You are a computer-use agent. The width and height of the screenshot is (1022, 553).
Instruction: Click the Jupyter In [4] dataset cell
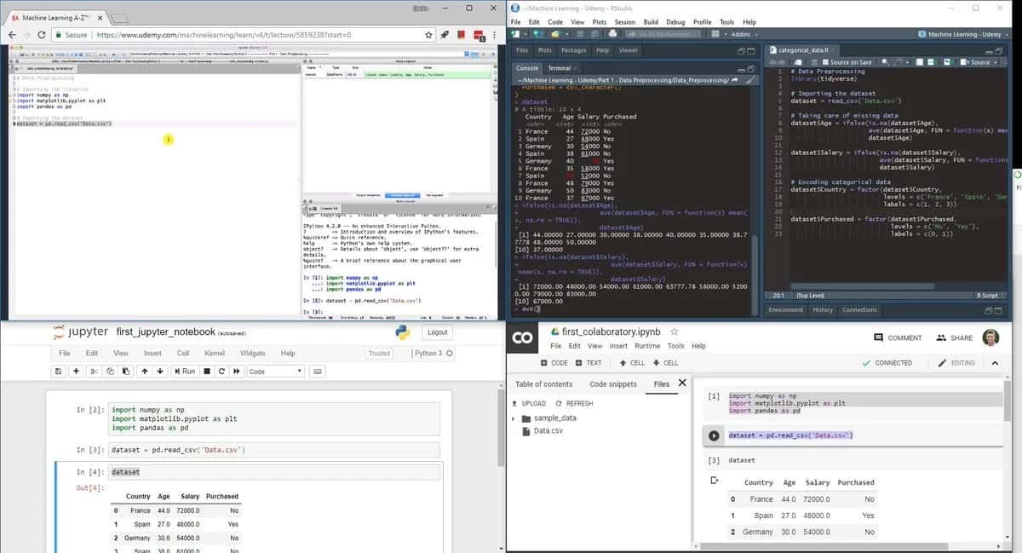click(276, 472)
